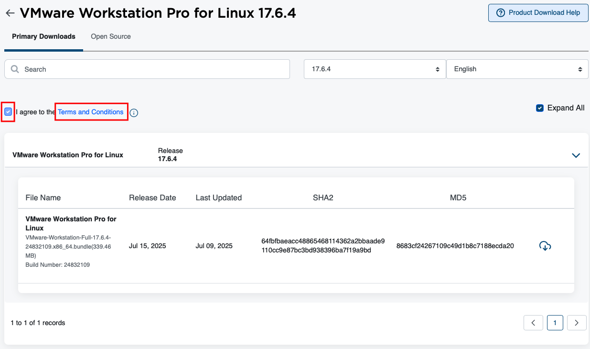
Task: Click the Build Number: 24832109 text
Action: (x=58, y=264)
